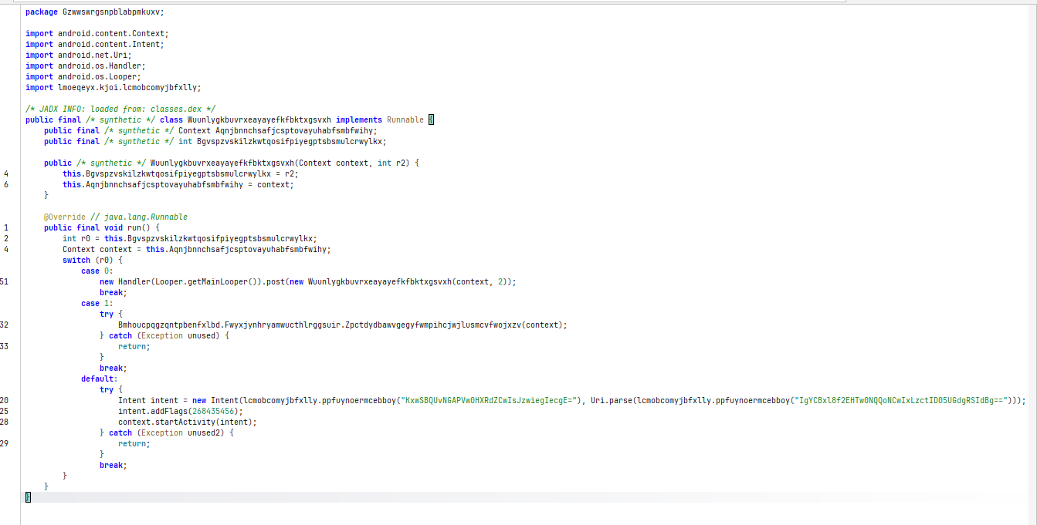Click line number 25 in the gutter
The image size is (1037, 525).
(x=5, y=411)
